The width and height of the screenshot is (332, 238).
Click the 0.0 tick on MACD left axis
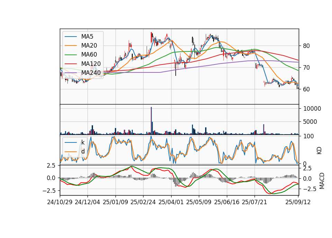click(51, 178)
